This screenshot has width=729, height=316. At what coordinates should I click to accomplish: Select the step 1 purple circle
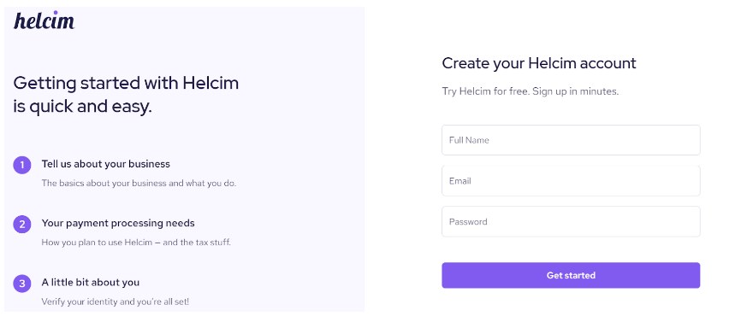pos(22,165)
